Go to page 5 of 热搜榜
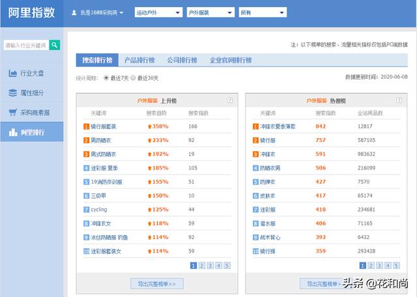Image resolution: width=417 pixels, height=297 pixels. pos(396,265)
